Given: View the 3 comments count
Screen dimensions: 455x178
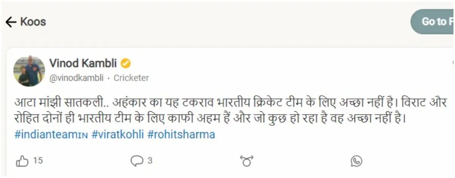Looking at the screenshot, I should [150, 161].
